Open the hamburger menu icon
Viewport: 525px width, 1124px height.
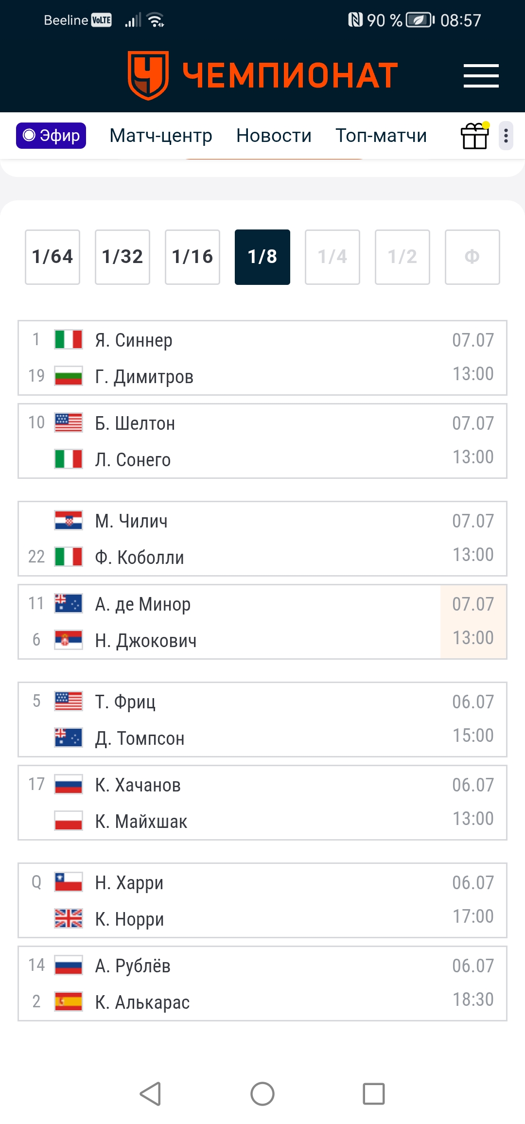click(481, 76)
